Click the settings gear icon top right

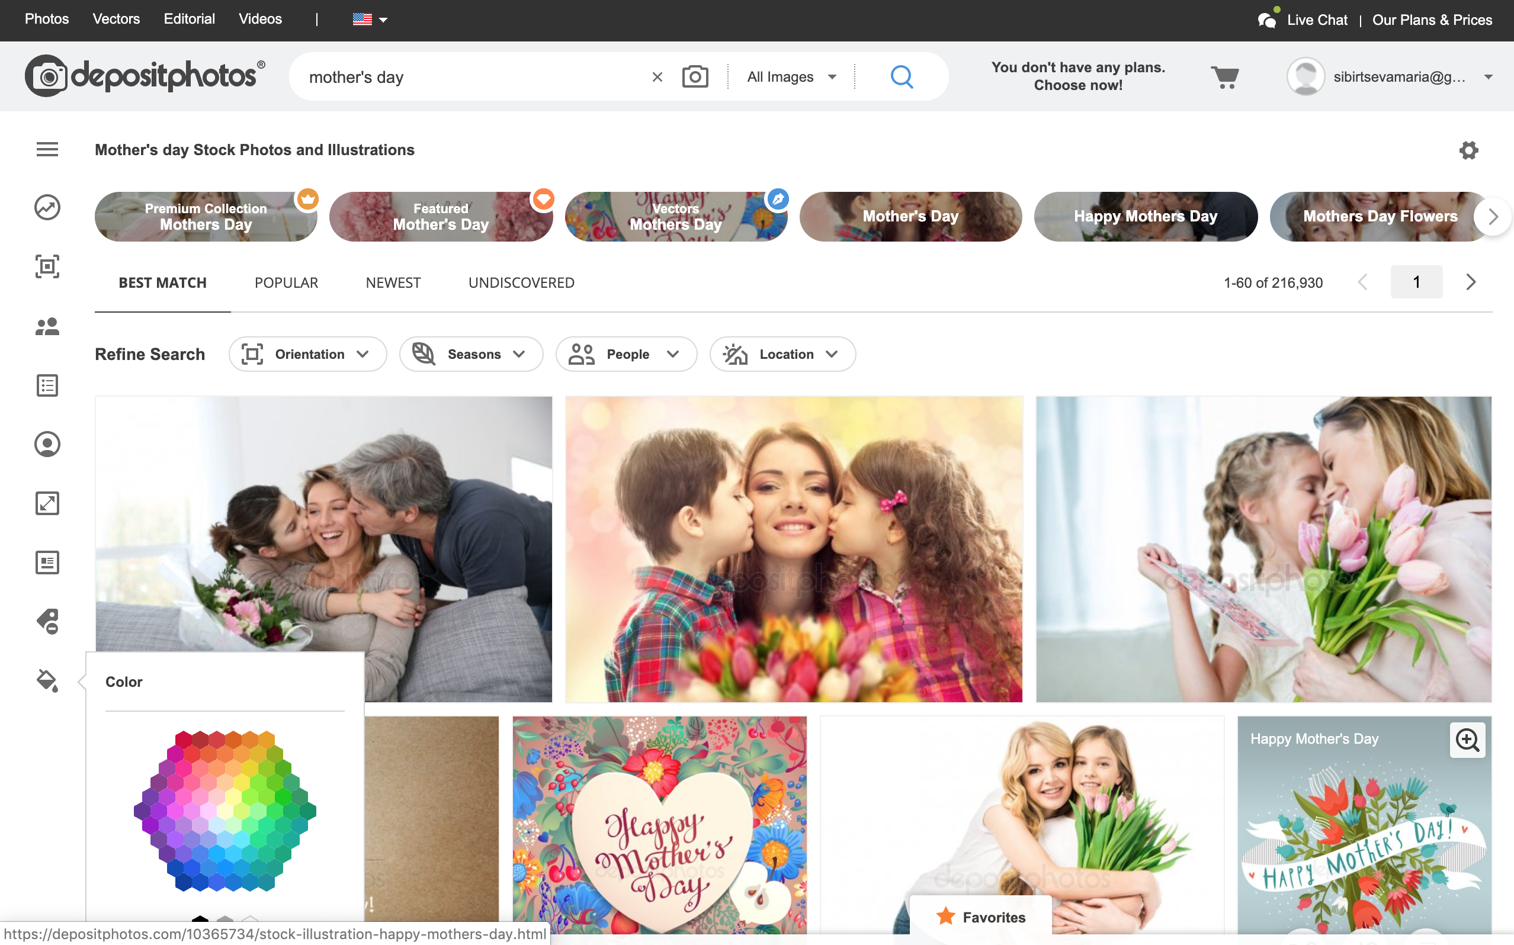coord(1468,150)
